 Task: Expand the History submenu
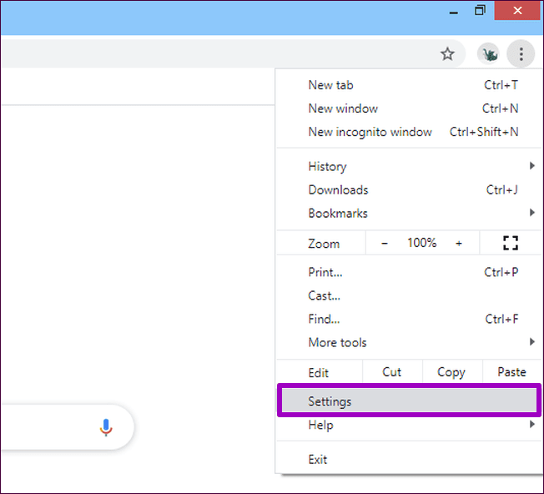click(x=409, y=167)
